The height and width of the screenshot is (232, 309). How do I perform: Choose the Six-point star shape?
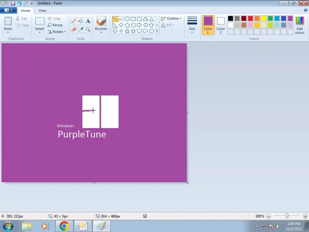(x=133, y=31)
